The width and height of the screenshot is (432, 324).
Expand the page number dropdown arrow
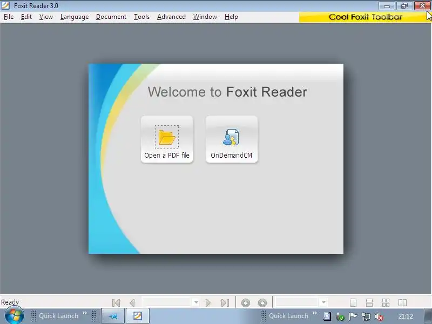196,302
